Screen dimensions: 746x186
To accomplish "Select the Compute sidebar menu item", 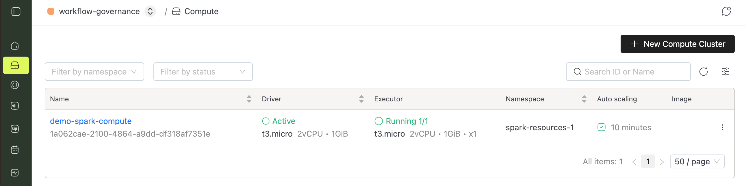I will (x=16, y=65).
